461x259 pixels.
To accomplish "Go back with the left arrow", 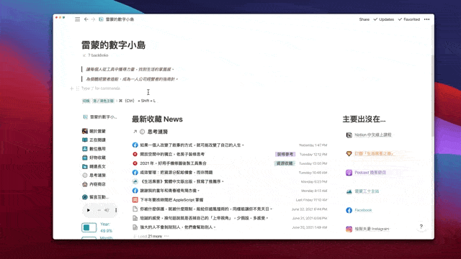I will point(86,19).
